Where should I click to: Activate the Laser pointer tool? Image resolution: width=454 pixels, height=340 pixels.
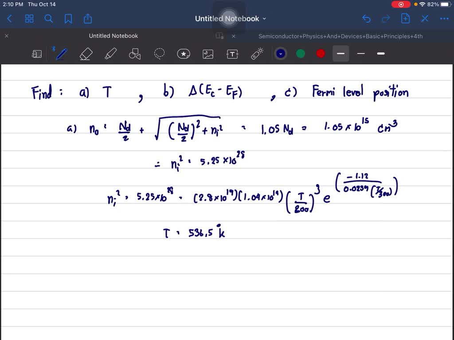[257, 54]
